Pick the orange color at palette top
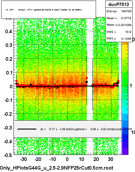This screenshot has height=172, width=135. [x=125, y=44]
